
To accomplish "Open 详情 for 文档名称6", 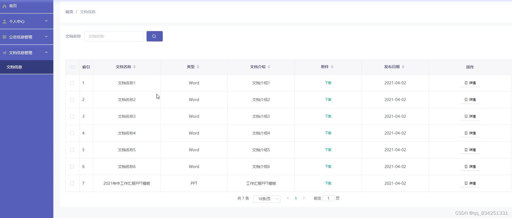I will point(470,167).
